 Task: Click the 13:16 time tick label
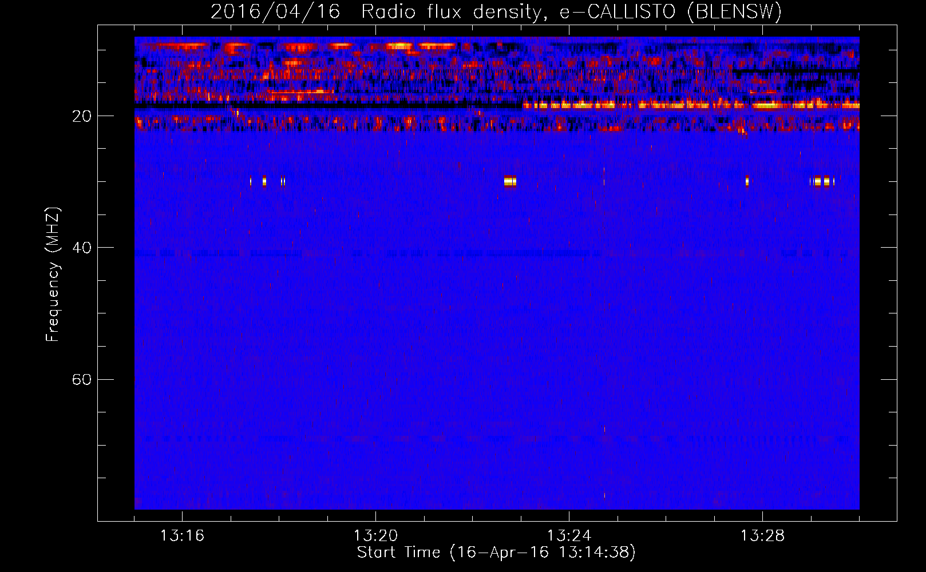(182, 535)
